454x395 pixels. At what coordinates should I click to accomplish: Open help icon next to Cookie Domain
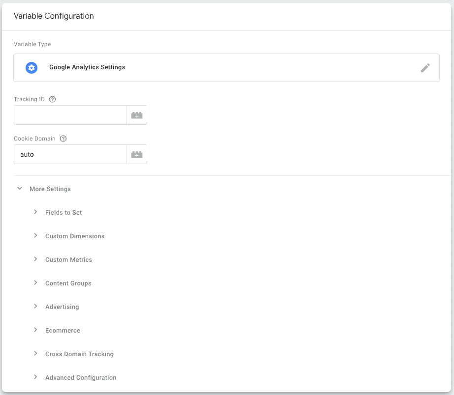(x=63, y=139)
